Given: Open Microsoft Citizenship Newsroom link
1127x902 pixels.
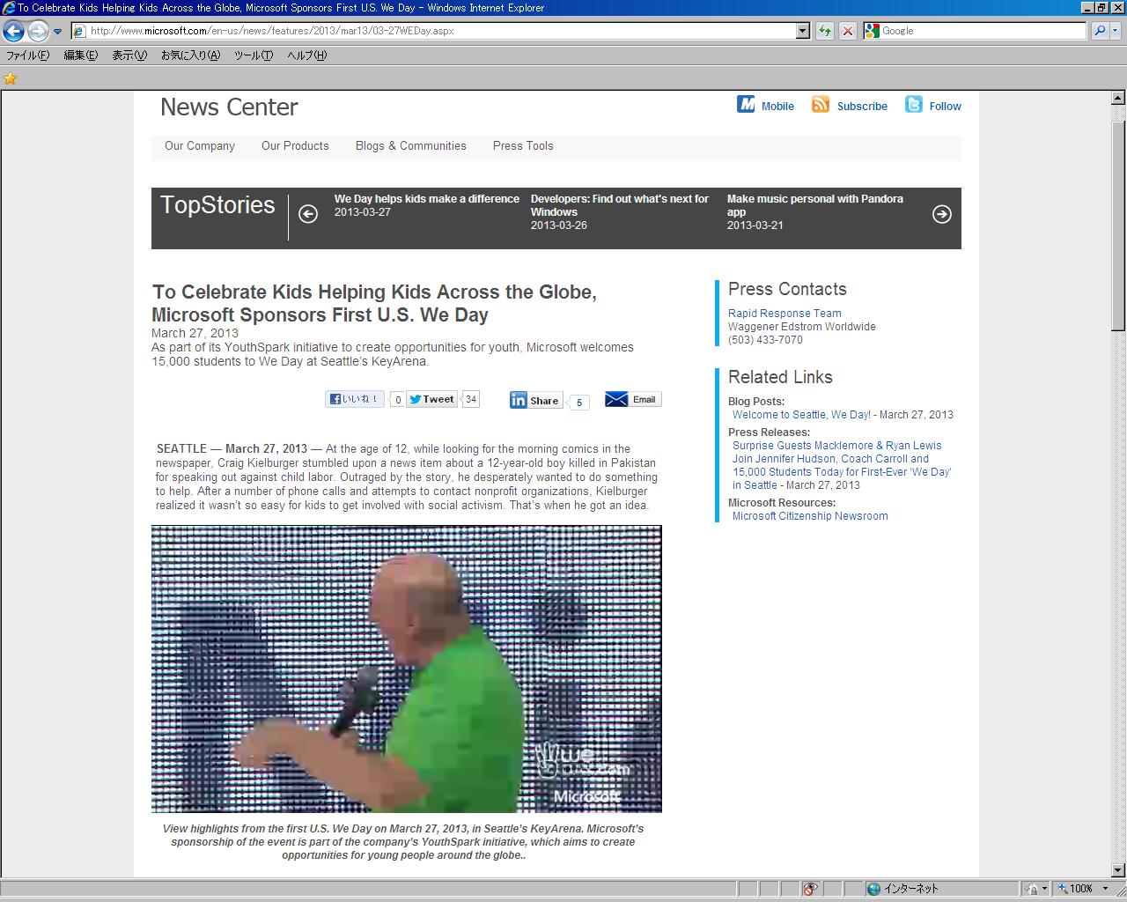Looking at the screenshot, I should tap(810, 516).
